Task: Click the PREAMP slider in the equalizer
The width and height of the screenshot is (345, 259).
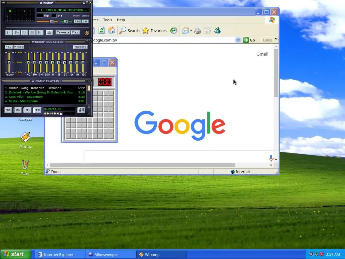Action: tap(9, 62)
